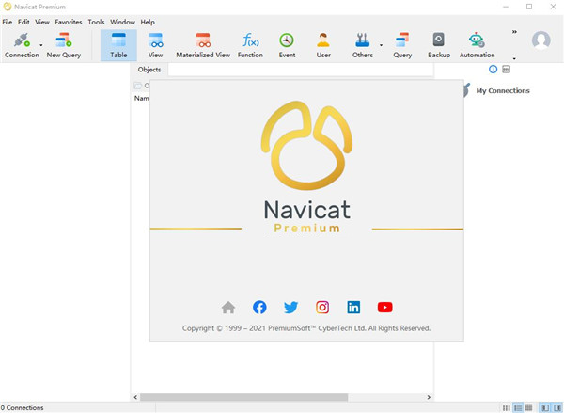Click the scrollbar left arrow
The width and height of the screenshot is (564, 413).
click(135, 397)
